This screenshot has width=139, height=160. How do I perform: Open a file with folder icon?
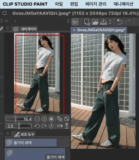point(95,22)
